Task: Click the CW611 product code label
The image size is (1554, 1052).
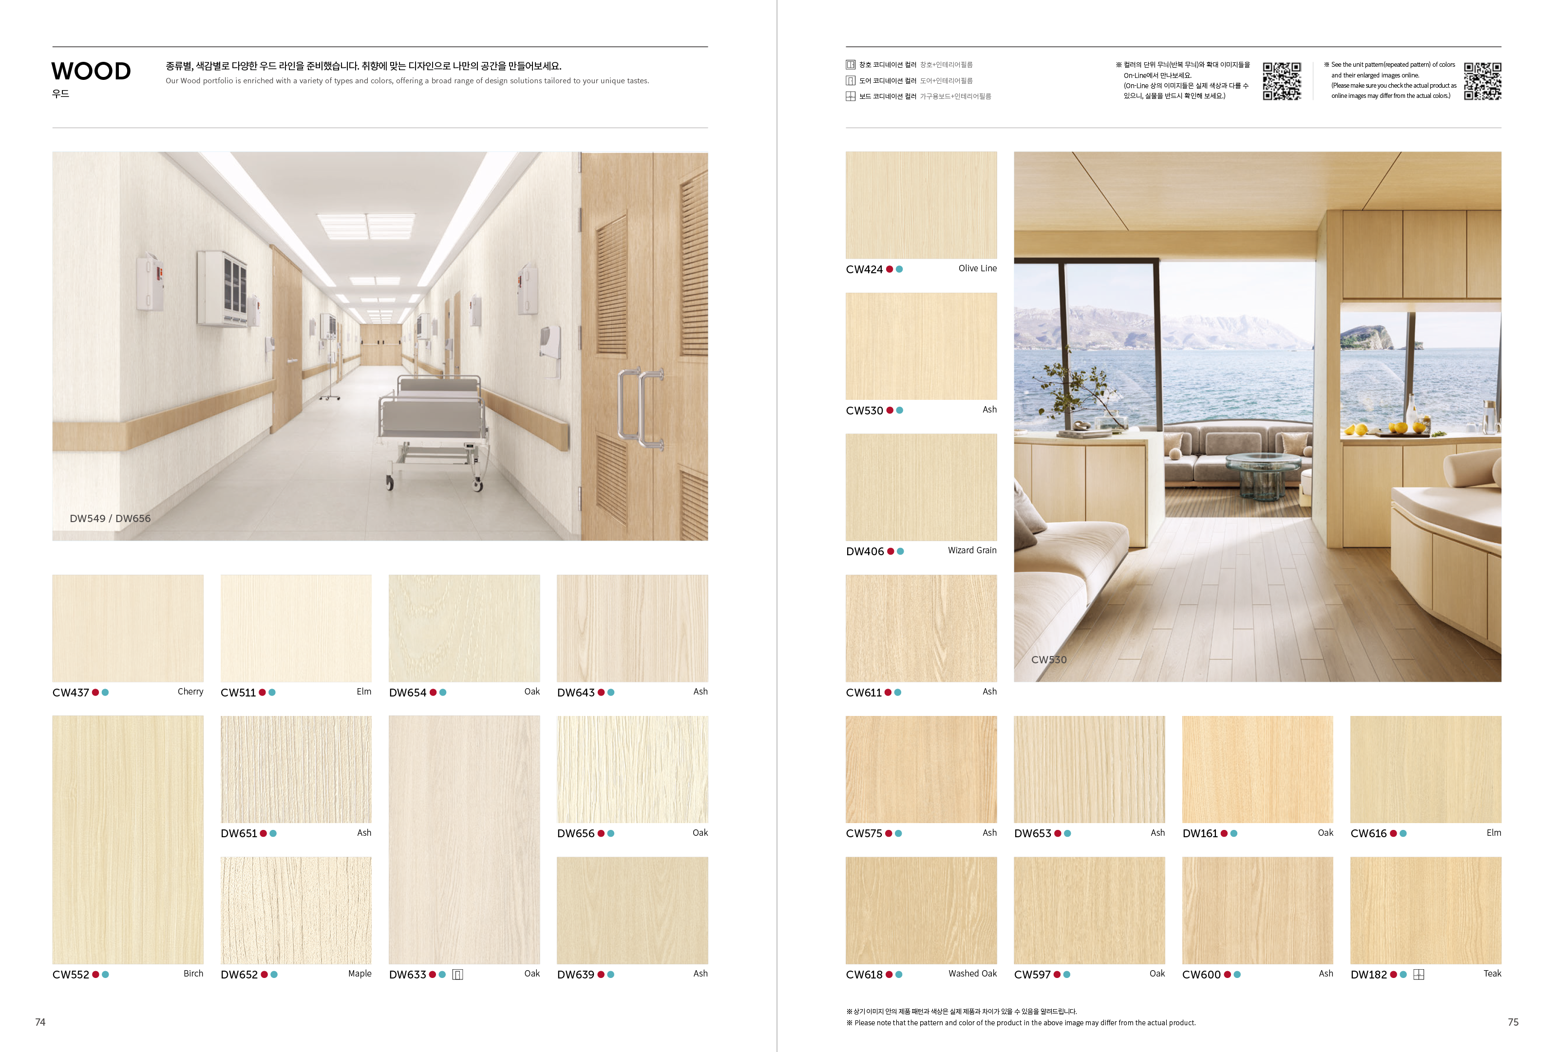Action: (863, 693)
